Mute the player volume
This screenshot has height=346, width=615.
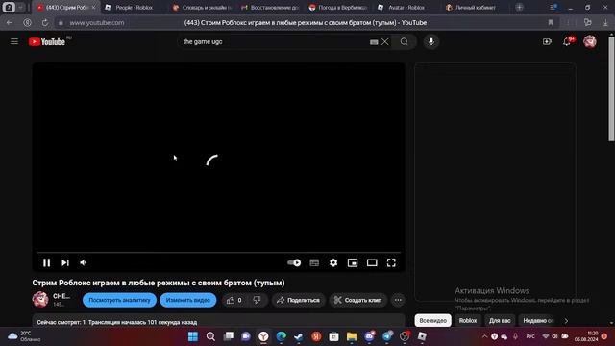pyautogui.click(x=84, y=262)
